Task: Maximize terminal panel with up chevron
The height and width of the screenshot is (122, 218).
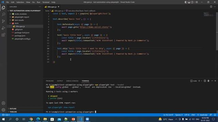Action: [x=212, y=81]
